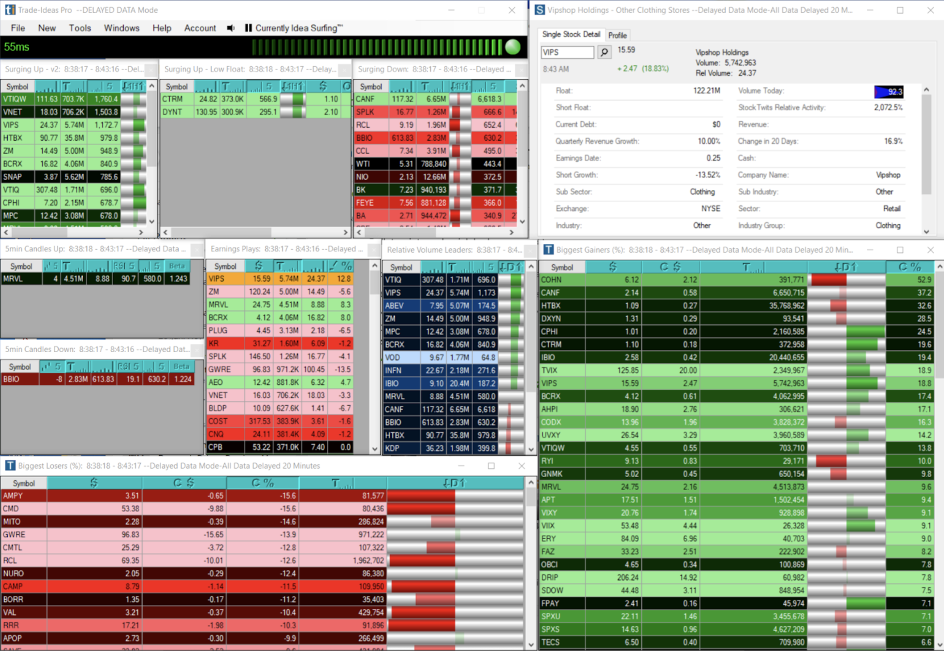Sort Biggest Gainers by change percent column icon
The width and height of the screenshot is (944, 651).
click(x=910, y=267)
